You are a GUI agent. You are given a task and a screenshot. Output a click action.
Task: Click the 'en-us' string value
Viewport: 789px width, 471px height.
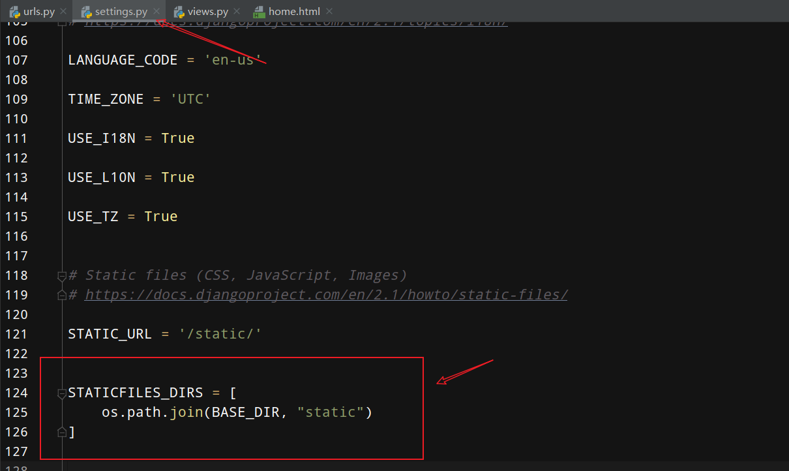(233, 60)
